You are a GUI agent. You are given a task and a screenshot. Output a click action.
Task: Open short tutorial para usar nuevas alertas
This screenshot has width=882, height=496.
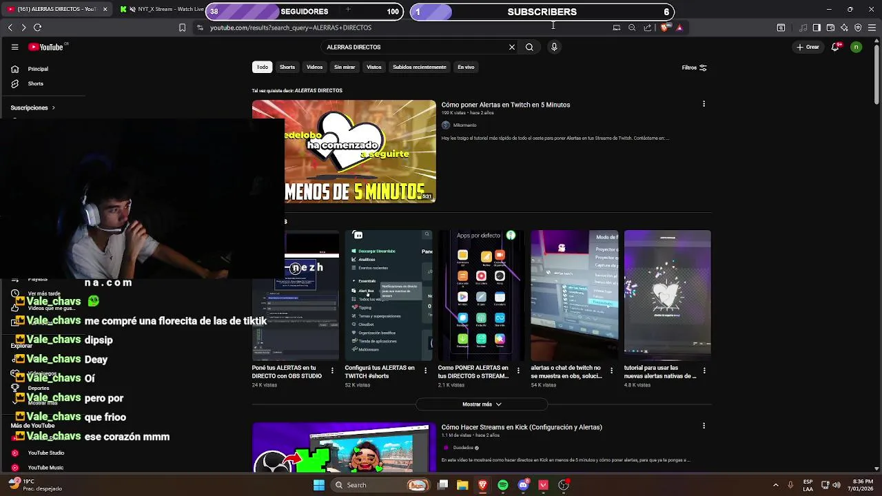tap(667, 295)
